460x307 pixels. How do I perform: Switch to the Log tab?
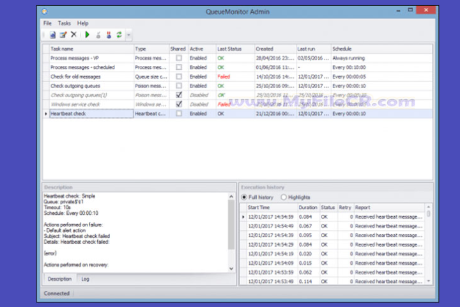coord(86,279)
